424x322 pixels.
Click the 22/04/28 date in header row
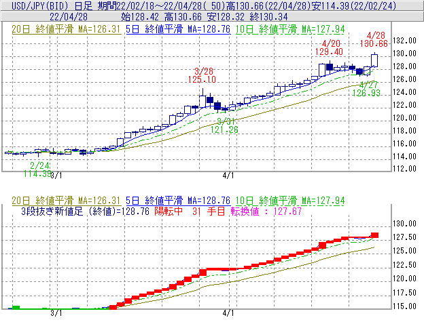click(x=69, y=17)
